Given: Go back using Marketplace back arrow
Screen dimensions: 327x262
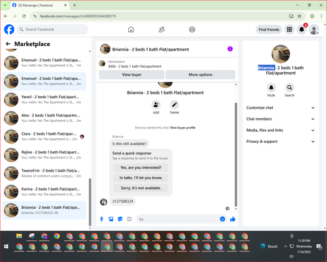Looking at the screenshot, I should pyautogui.click(x=9, y=44).
